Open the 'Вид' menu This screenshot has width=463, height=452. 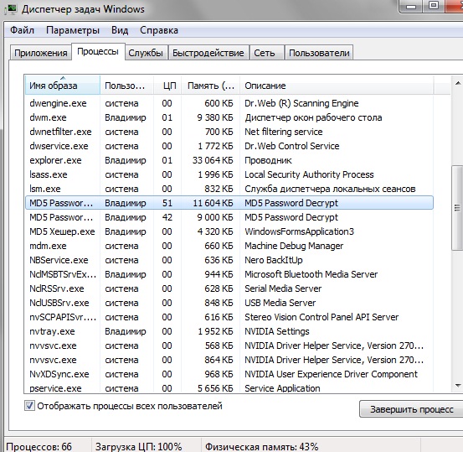pos(120,30)
